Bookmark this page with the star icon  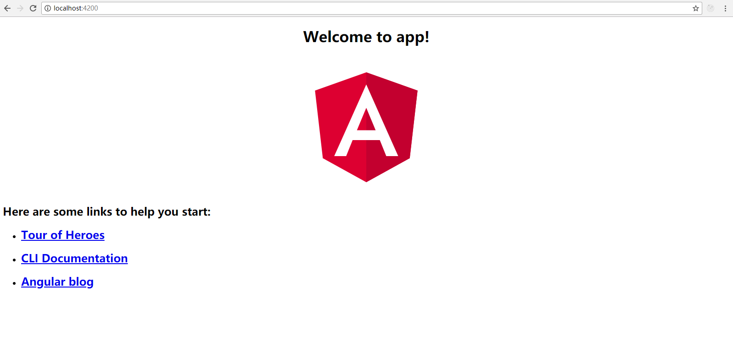tap(695, 8)
